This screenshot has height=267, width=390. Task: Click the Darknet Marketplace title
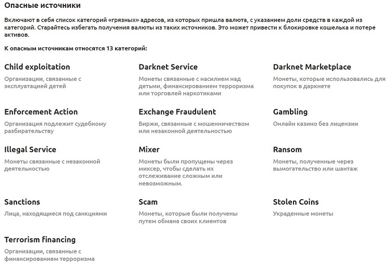[312, 67]
